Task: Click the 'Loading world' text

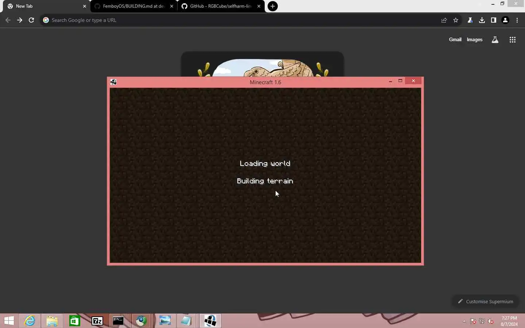Action: 265,164
